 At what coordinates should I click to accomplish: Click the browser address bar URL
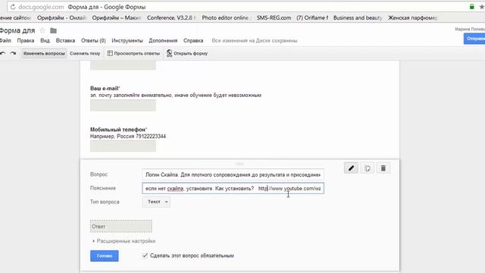point(41,7)
